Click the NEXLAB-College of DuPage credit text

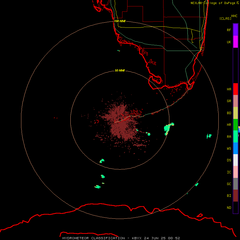[x=213, y=3]
